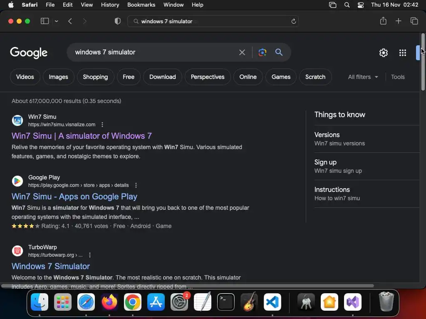
Task: Search by image with the Lens icon
Action: (x=262, y=52)
